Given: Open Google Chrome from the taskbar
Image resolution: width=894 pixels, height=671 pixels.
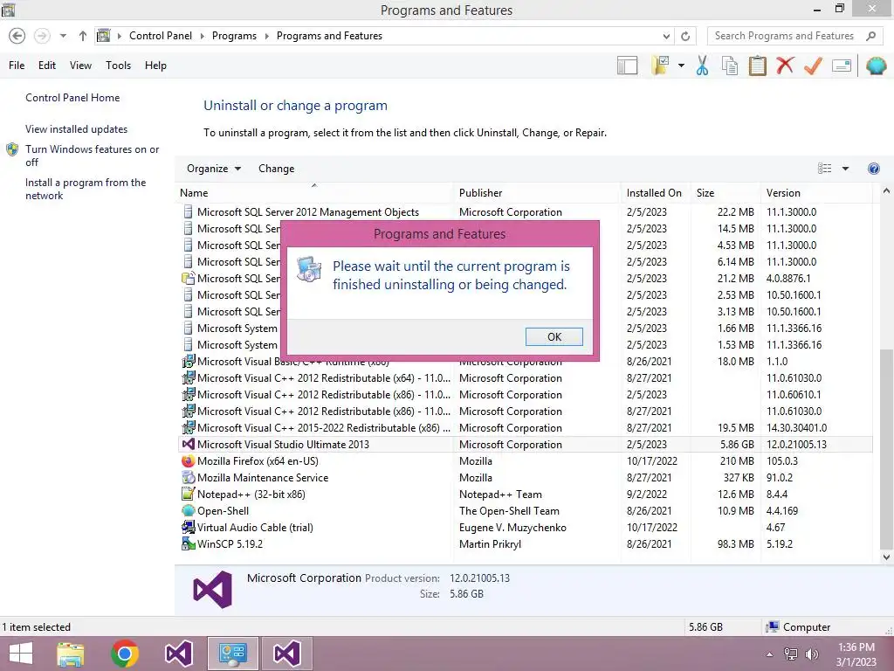Looking at the screenshot, I should (x=125, y=654).
